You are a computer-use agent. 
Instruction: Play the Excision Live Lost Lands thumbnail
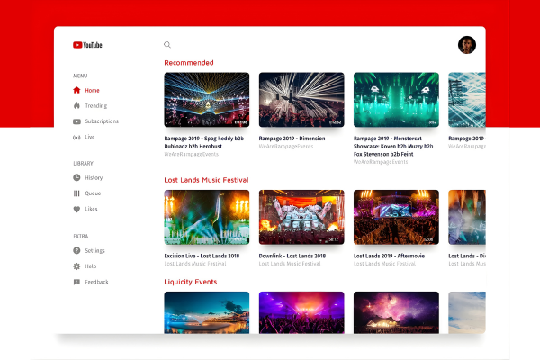(207, 217)
